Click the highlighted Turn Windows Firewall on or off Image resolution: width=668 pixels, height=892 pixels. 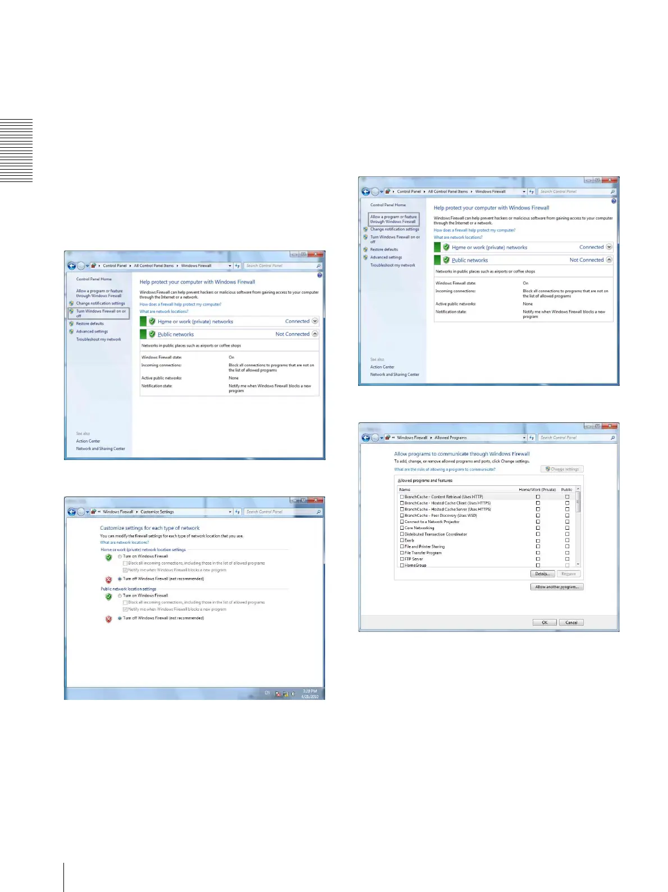(x=101, y=313)
